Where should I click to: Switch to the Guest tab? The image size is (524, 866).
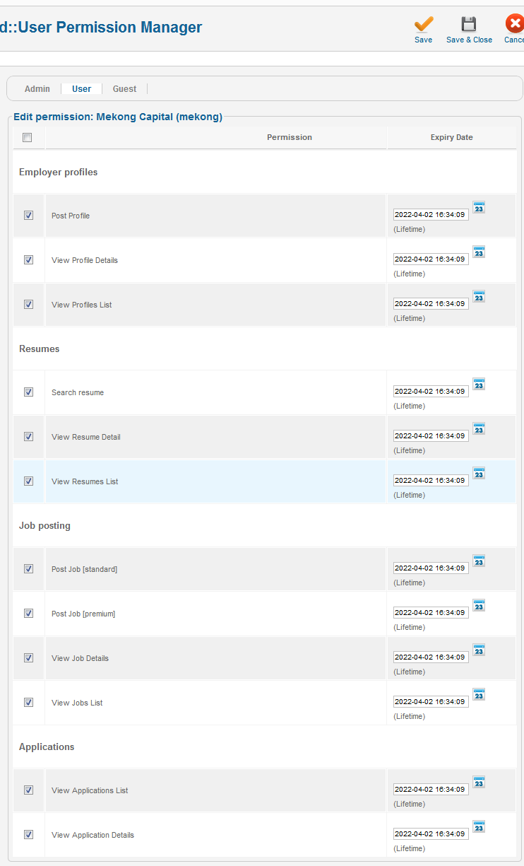(124, 89)
